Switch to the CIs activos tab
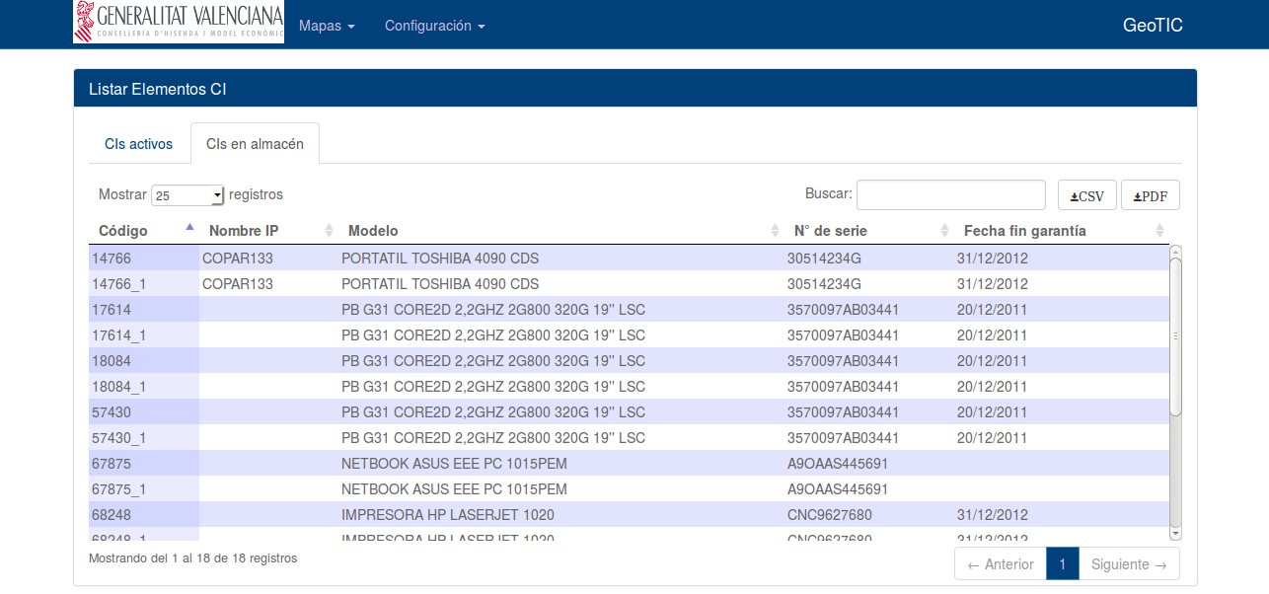 click(138, 144)
